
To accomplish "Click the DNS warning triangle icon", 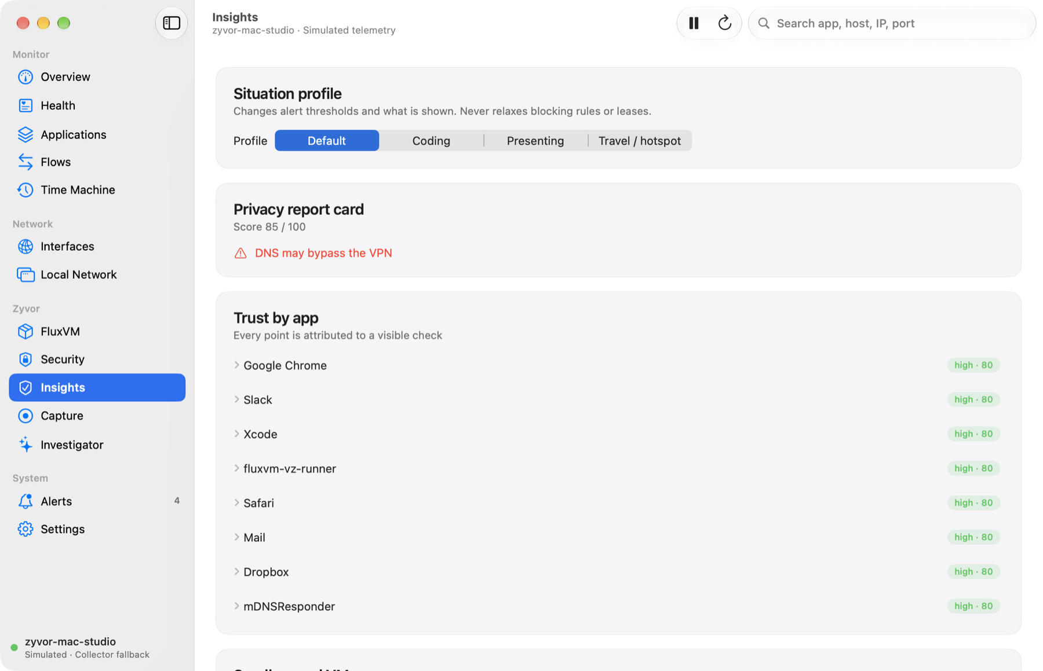I will 240,253.
